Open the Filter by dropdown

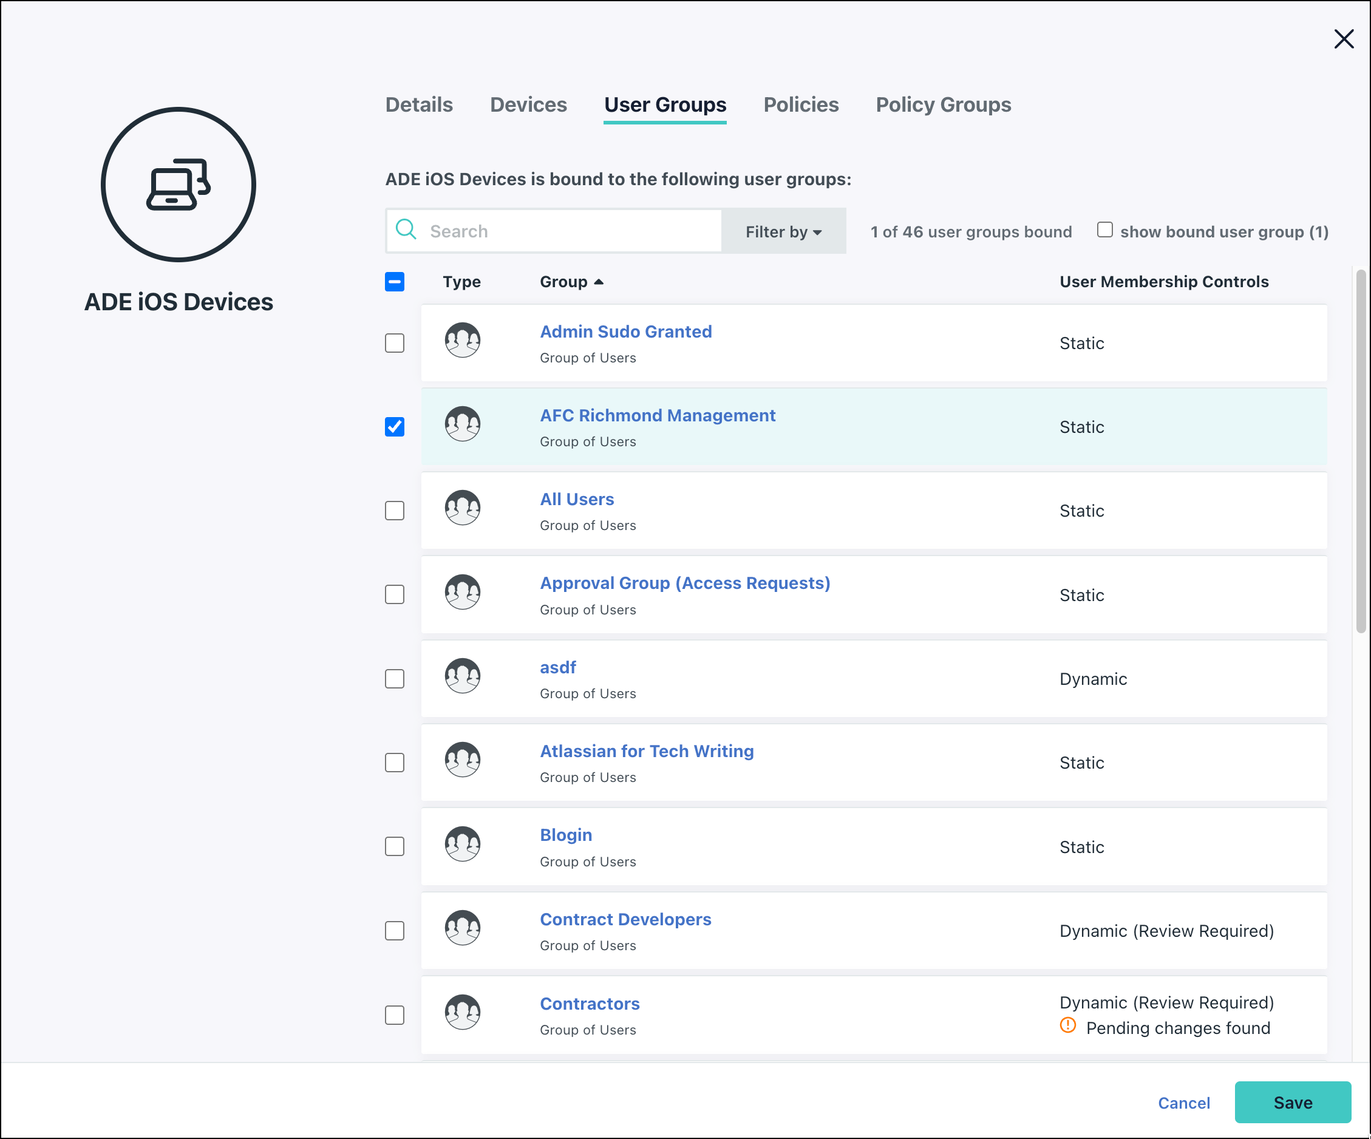point(783,232)
